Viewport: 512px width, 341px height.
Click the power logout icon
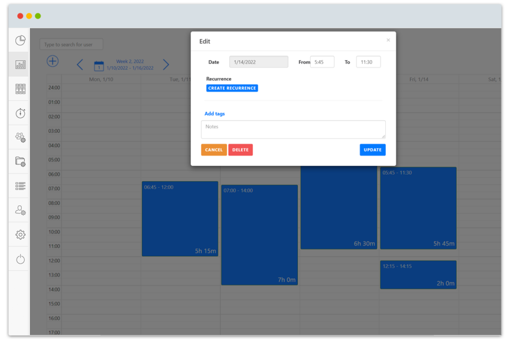click(x=20, y=259)
